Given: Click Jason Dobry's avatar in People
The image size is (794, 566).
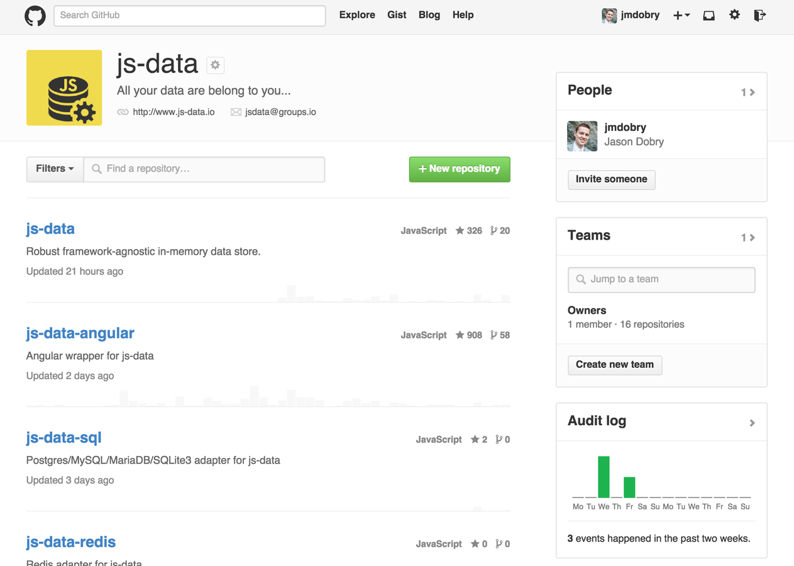Looking at the screenshot, I should pyautogui.click(x=582, y=136).
